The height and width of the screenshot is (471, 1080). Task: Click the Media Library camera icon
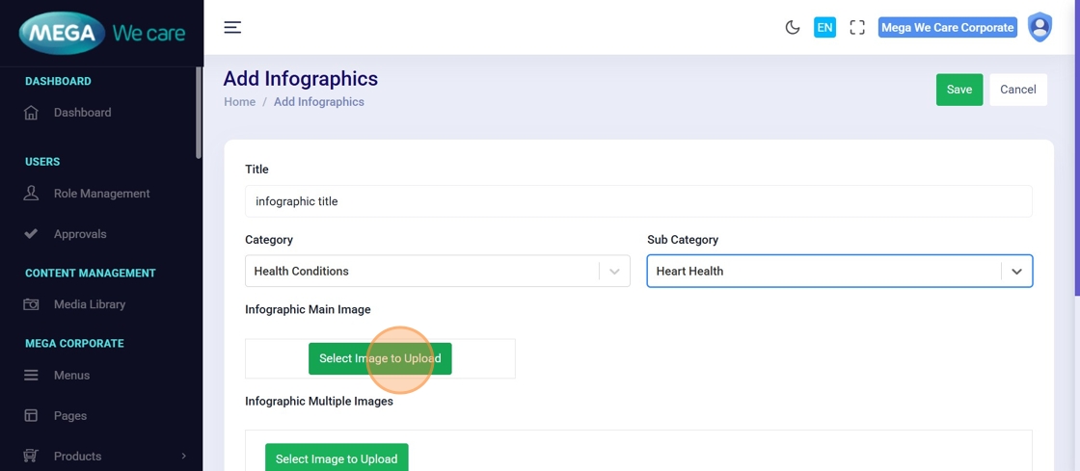[31, 304]
